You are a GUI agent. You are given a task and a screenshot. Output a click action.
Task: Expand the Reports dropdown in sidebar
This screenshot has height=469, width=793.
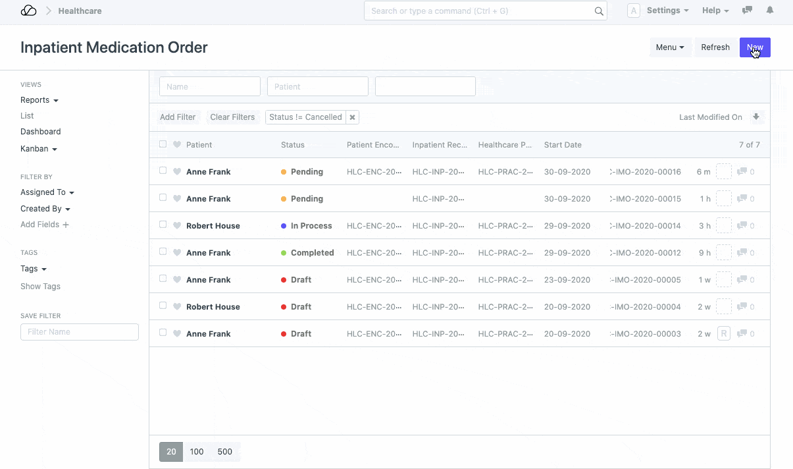pyautogui.click(x=39, y=100)
